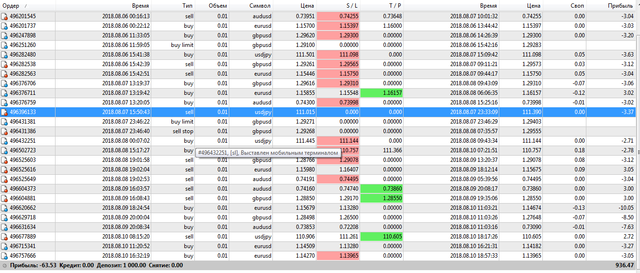
Task: Click the order icon for 496629718
Action: (4, 217)
